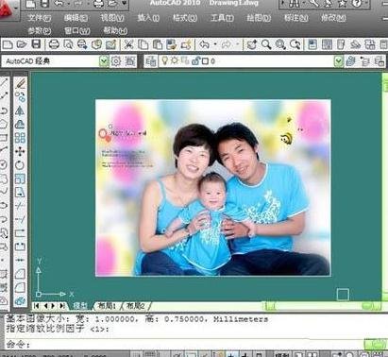Click the Undo arrow in standard toolbar
This screenshot has width=388, height=357.
204,45
